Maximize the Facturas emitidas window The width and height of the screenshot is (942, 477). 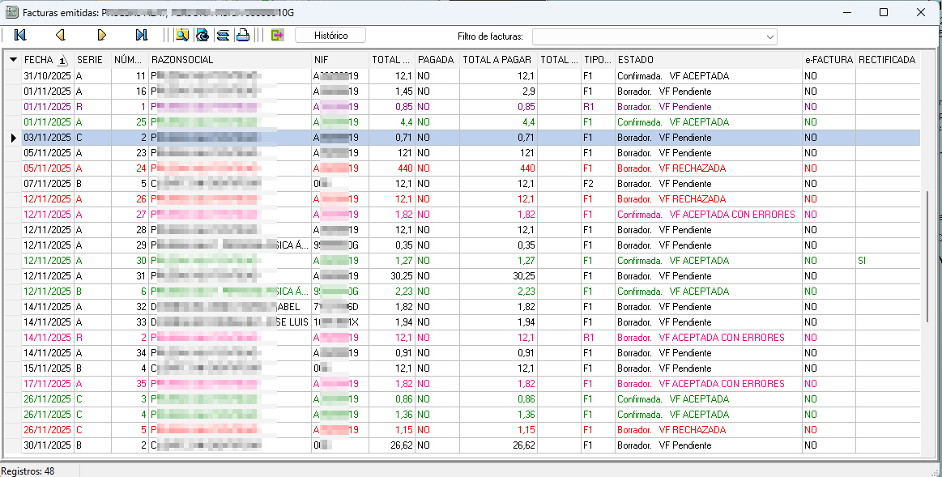(x=884, y=12)
